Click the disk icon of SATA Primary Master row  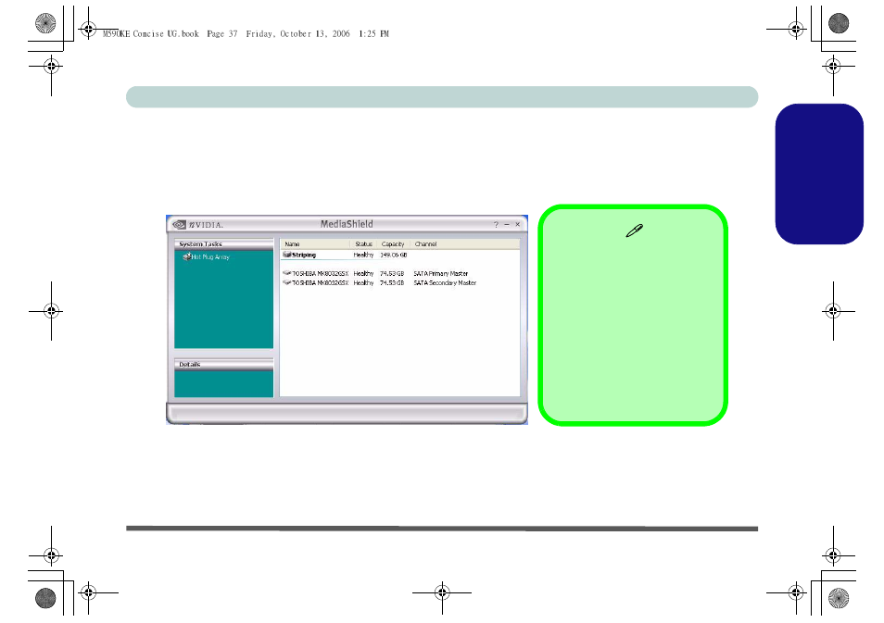pyautogui.click(x=287, y=273)
